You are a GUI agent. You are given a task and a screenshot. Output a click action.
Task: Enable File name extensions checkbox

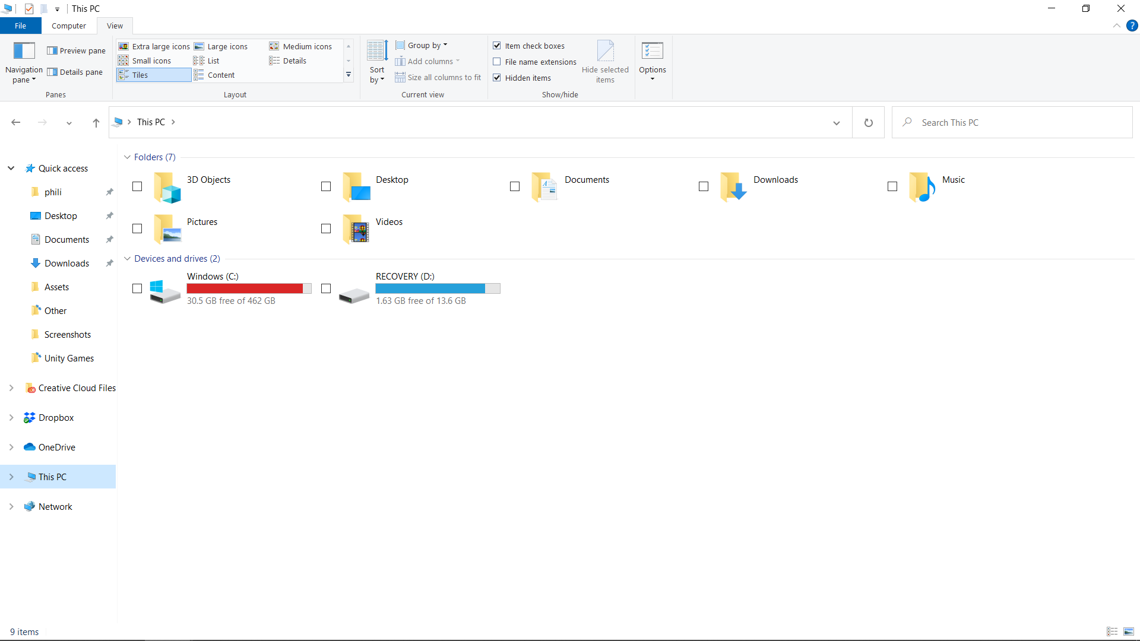pos(497,62)
